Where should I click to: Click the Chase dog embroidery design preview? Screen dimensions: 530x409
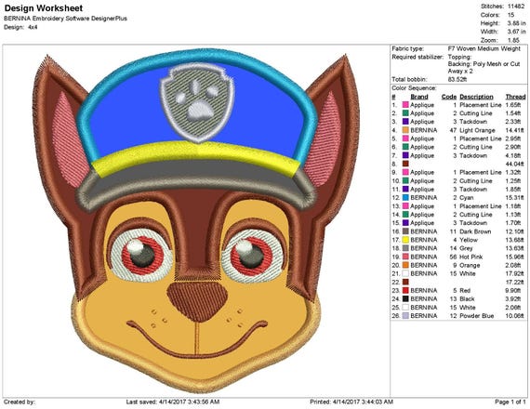tap(196, 221)
